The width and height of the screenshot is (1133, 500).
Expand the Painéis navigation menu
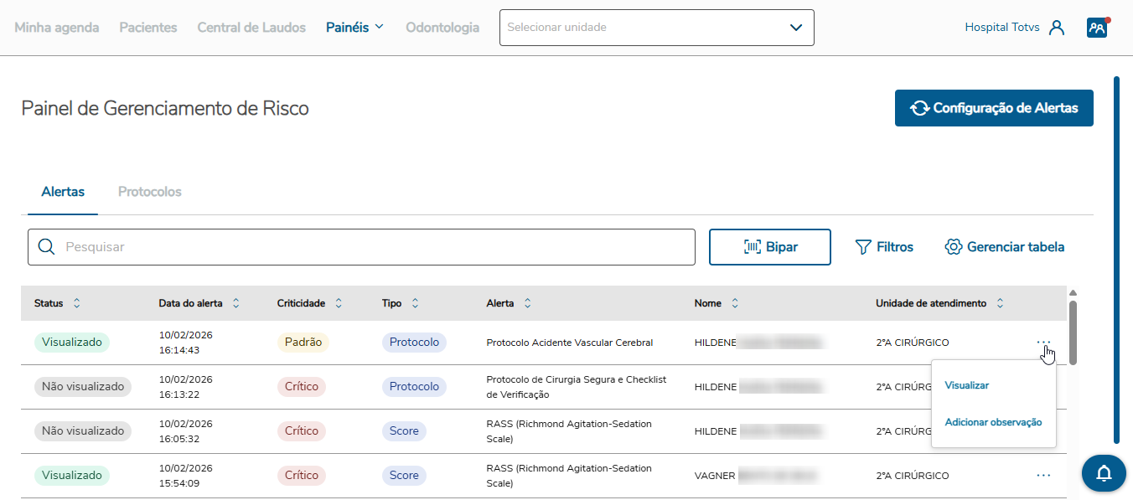tap(354, 28)
